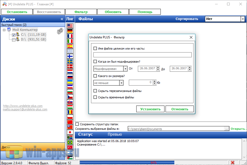Click the browse '...' button for save path
Screen dimensions: 247x165
(x=227, y=129)
